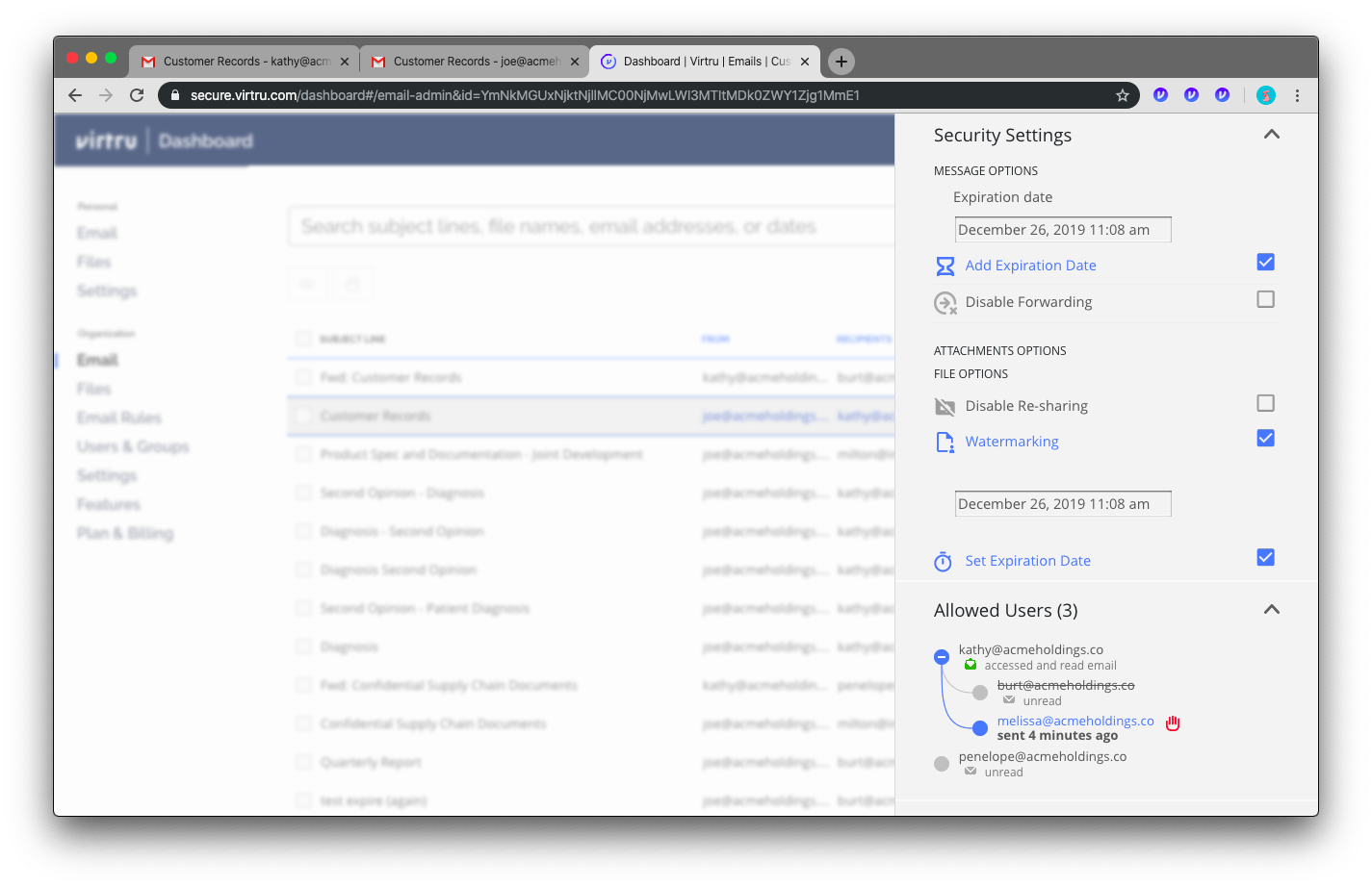Close the Customer Records - joe tab
1372x887 pixels.
coord(575,62)
